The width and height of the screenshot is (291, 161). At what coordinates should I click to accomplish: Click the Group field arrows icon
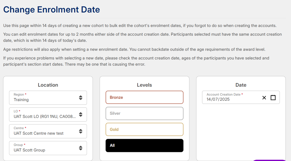(x=81, y=148)
